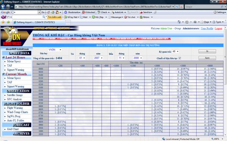Open the Your Profile link
The image size is (227, 141).
pos(207,28)
